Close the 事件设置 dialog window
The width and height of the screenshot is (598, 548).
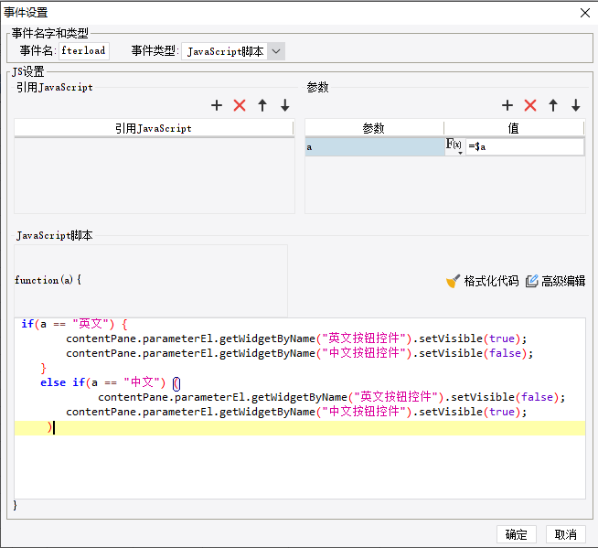584,12
